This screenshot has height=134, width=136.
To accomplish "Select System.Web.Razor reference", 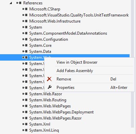I will (x=45, y=94).
